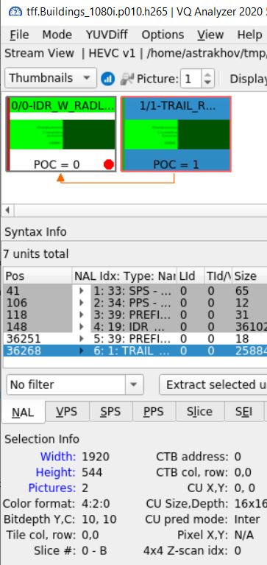
Task: Open the Options menu
Action: 163,35
